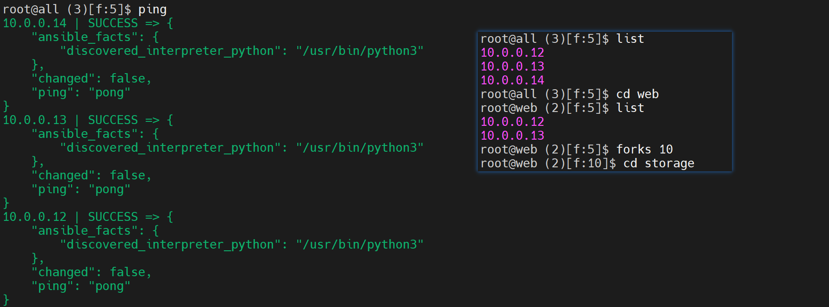This screenshot has width=829, height=307.
Task: Click '"ping": "pong"' in the 10.0.0.13 result
Action: click(x=81, y=189)
